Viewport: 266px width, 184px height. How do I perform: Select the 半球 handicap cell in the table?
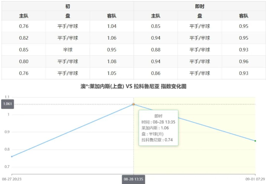(x=68, y=50)
